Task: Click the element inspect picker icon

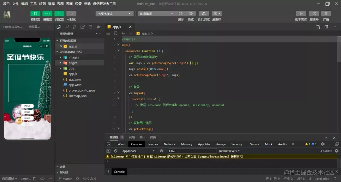Action: point(109,144)
